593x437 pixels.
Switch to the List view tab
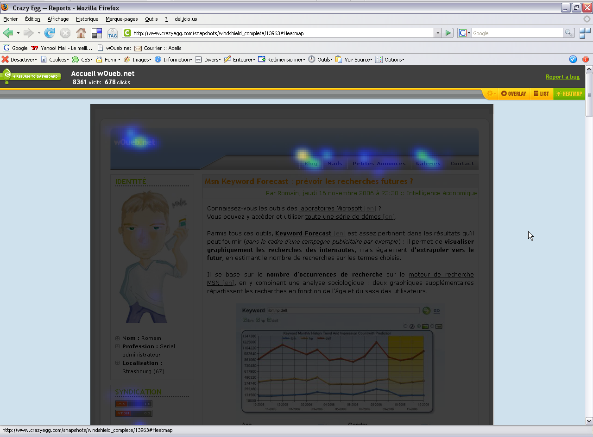click(541, 93)
